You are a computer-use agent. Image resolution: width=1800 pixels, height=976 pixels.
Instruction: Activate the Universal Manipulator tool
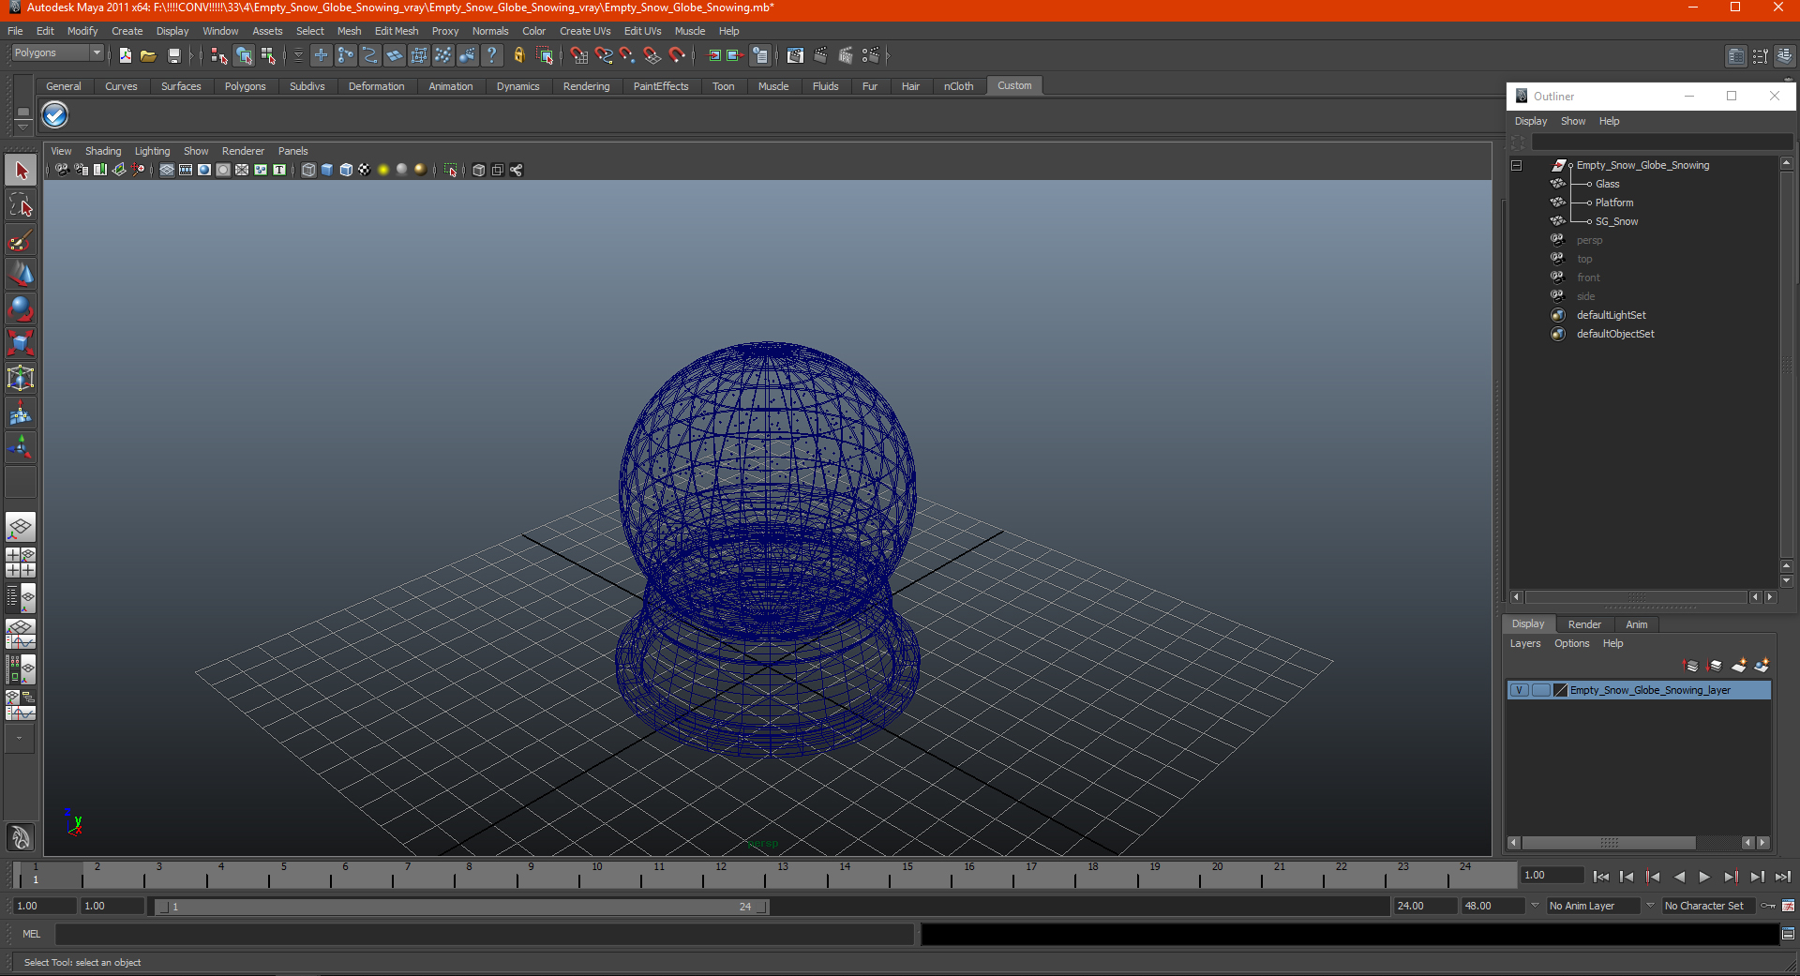(x=21, y=378)
